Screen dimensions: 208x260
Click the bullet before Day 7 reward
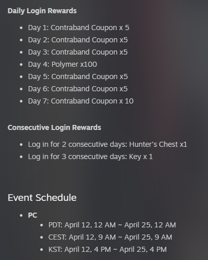tap(21, 101)
